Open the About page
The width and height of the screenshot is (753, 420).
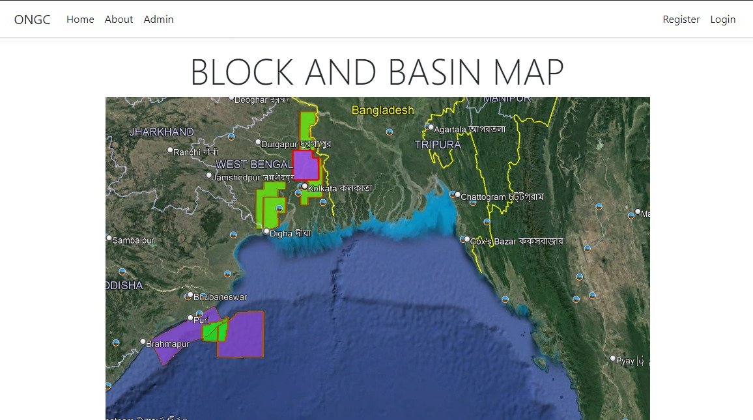(x=119, y=20)
